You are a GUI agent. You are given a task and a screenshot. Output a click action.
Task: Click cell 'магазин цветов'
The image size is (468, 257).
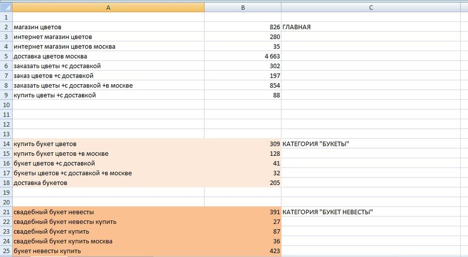point(108,27)
